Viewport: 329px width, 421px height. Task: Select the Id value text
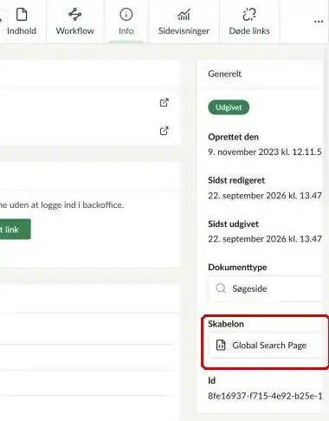[265, 396]
